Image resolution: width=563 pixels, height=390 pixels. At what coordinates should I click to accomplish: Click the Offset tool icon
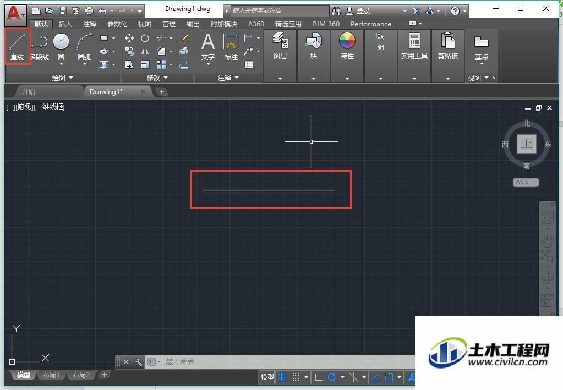(184, 64)
